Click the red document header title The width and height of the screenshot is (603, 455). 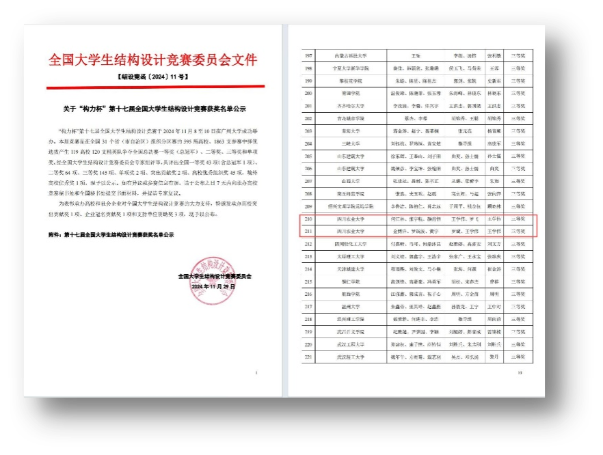pos(154,59)
